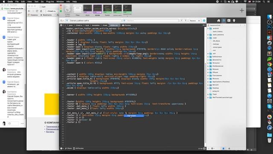This screenshot has width=273, height=154.
Task: Open the Text menu
Action: [36, 2]
